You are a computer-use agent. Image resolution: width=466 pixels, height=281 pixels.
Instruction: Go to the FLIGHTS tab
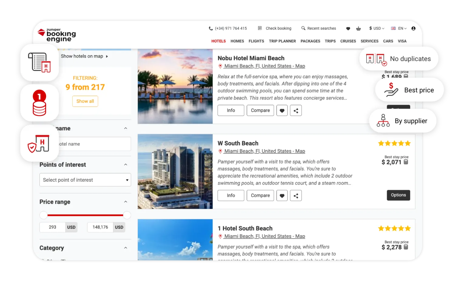[256, 41]
